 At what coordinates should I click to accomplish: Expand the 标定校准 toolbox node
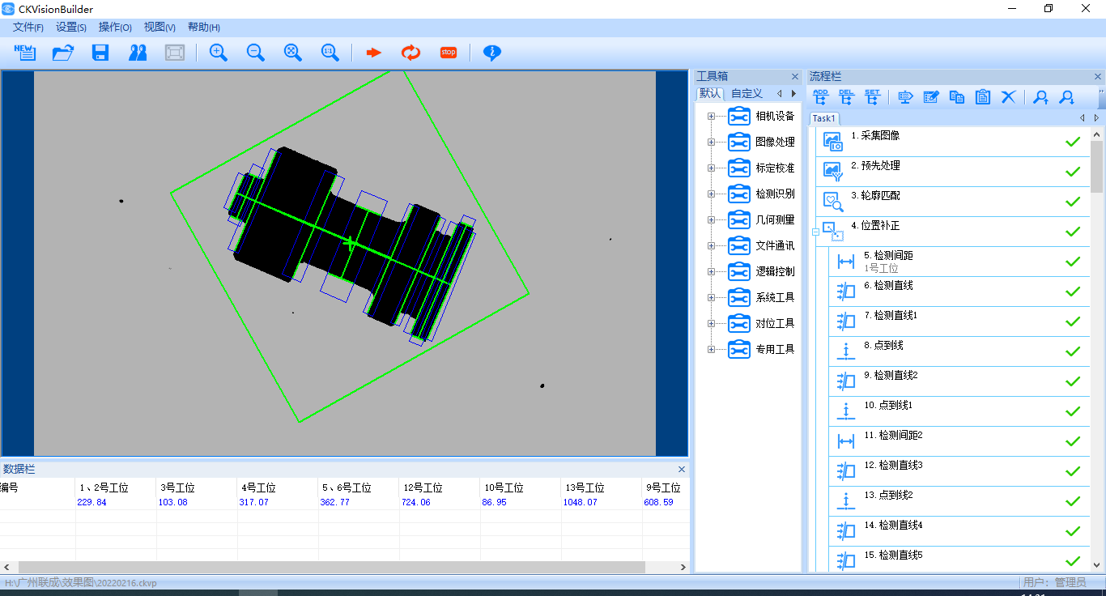[x=712, y=168]
